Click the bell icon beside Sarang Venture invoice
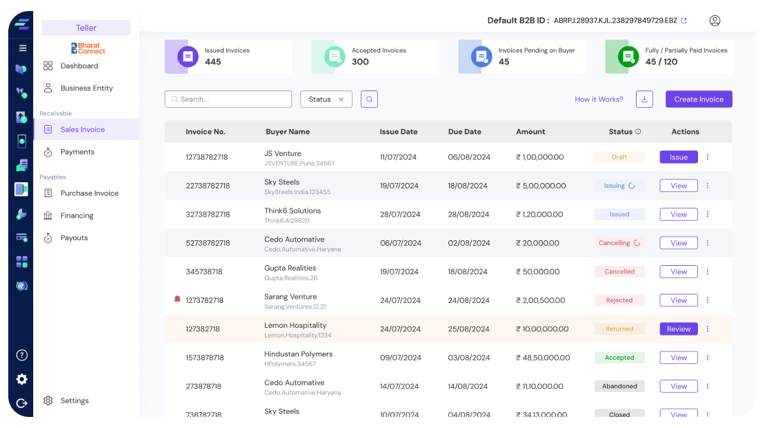767x428 pixels. point(177,300)
